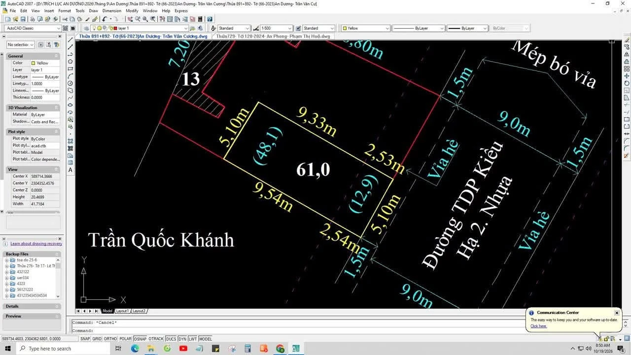Toggle LWT lineweight display
The image size is (631, 355).
(x=192, y=339)
